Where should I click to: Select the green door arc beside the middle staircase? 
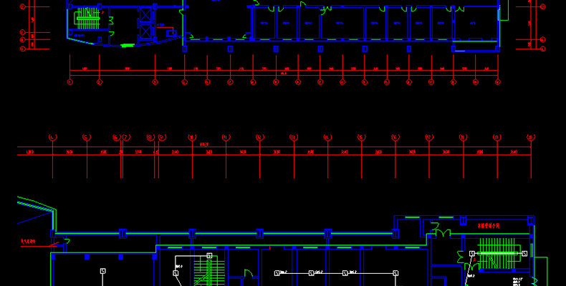(249, 273)
